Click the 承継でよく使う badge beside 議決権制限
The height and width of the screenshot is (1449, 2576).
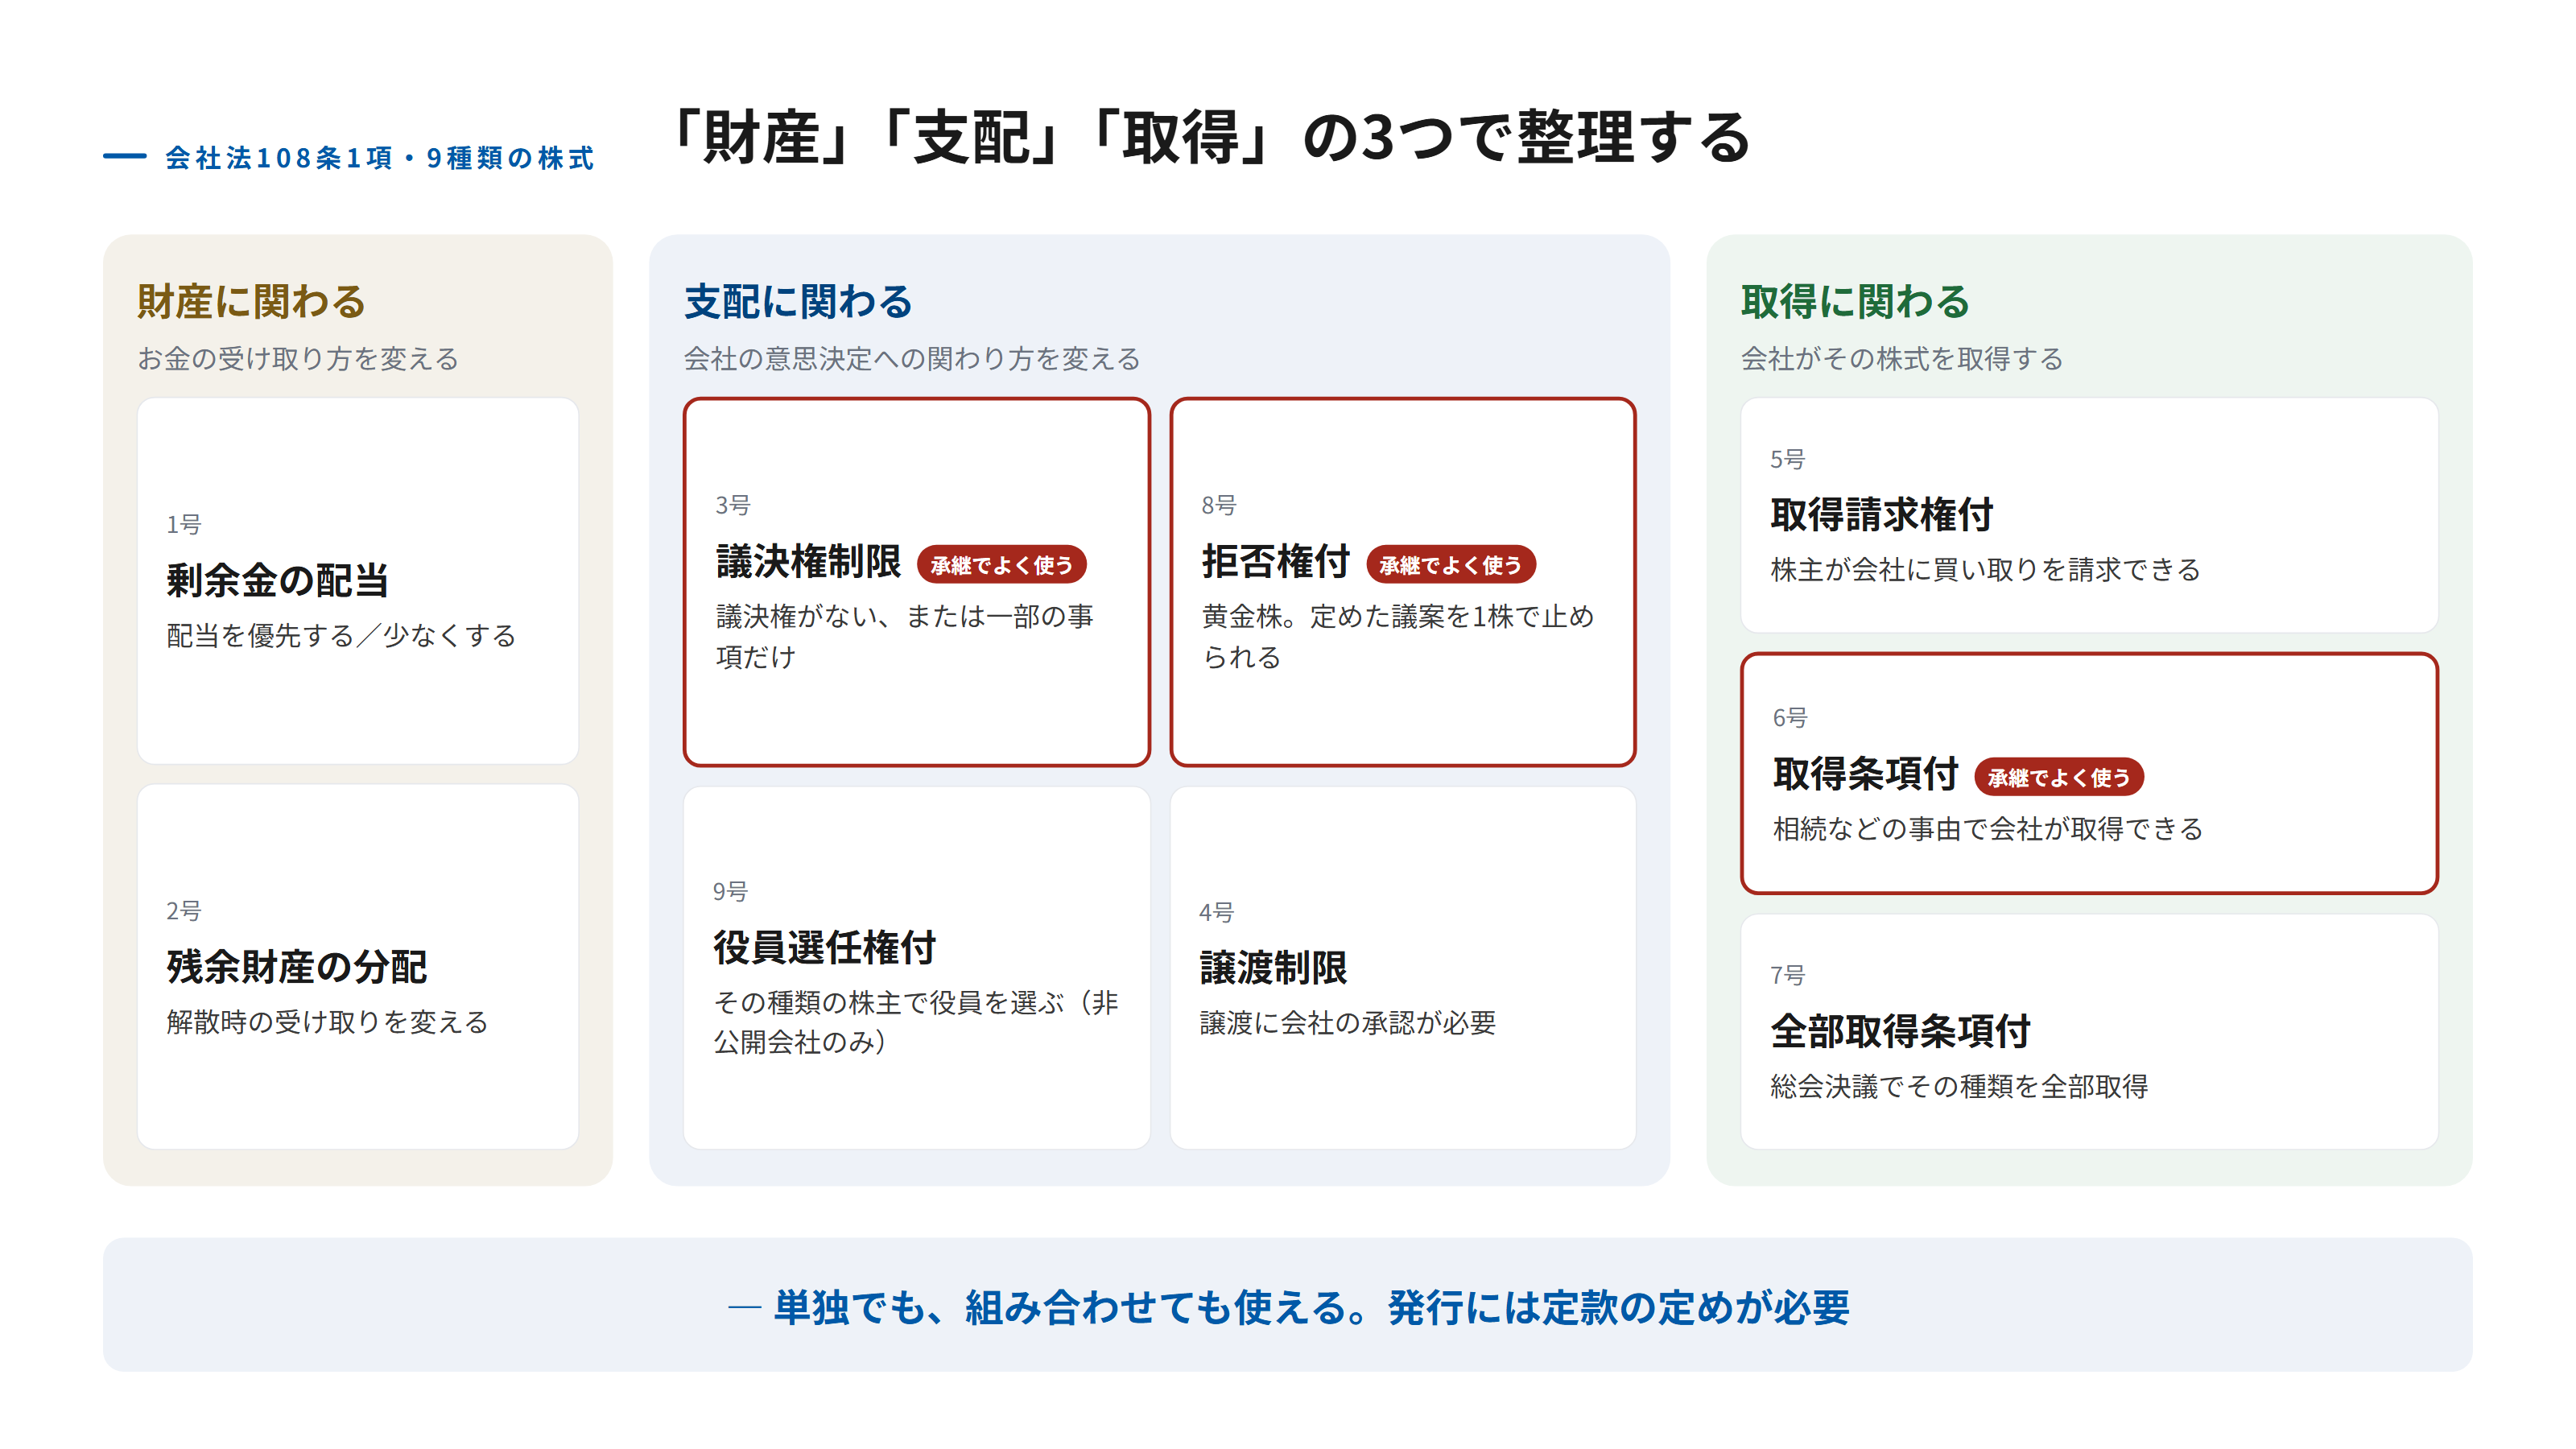pos(1001,565)
